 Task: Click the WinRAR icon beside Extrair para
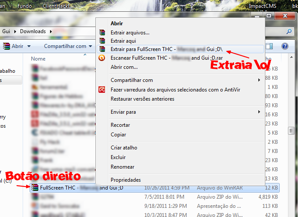click(x=102, y=49)
